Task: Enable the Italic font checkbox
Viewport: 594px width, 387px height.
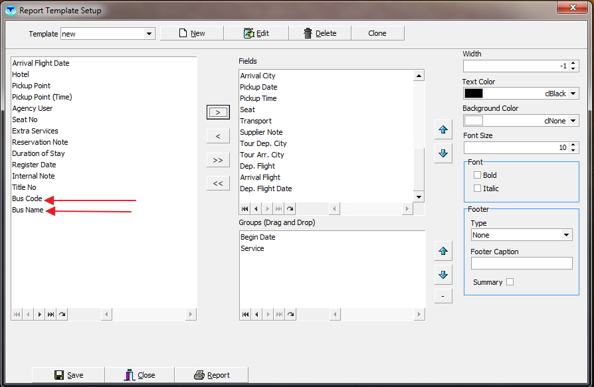Action: (x=477, y=189)
